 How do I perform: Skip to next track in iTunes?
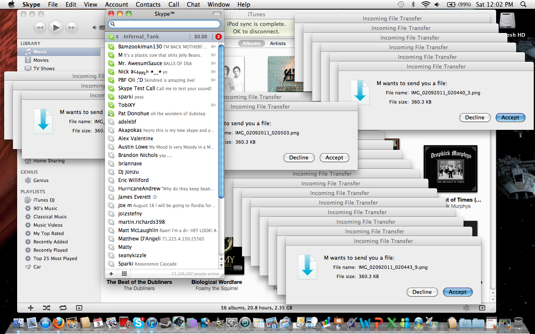coord(72,28)
